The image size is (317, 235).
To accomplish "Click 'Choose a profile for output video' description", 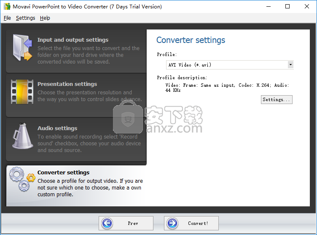I will (90, 187).
